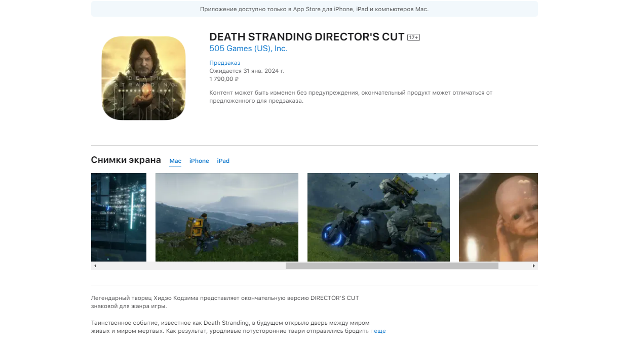Image resolution: width=618 pixels, height=344 pixels.
Task: Click the "Снимки экрана" heading
Action: (x=126, y=160)
